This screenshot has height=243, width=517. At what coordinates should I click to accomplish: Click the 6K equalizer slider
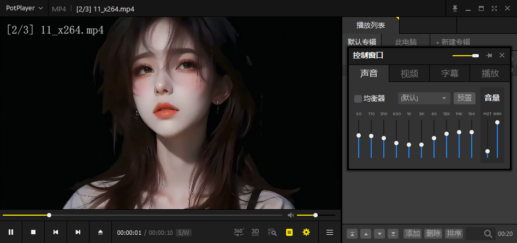pyautogui.click(x=434, y=139)
